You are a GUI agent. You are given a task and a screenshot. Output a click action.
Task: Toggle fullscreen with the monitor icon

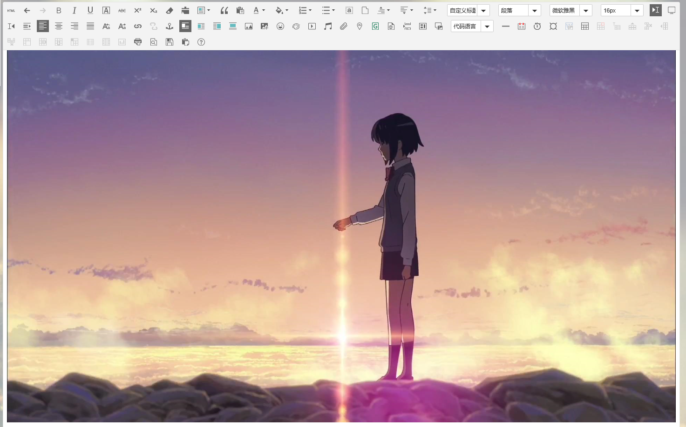click(x=672, y=10)
